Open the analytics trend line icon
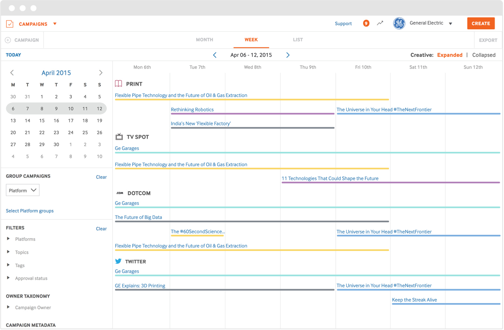The width and height of the screenshot is (504, 330). [380, 23]
